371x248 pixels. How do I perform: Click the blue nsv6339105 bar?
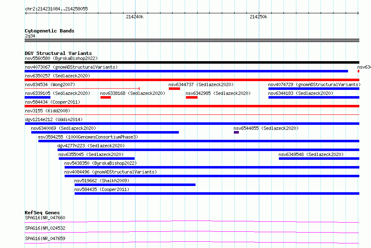pyautogui.click(x=38, y=97)
